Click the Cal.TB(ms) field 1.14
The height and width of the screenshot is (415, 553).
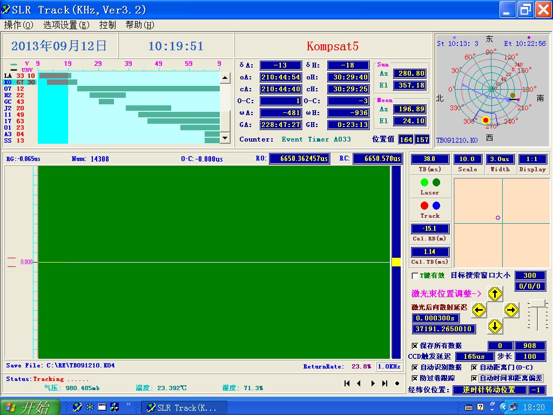click(429, 252)
